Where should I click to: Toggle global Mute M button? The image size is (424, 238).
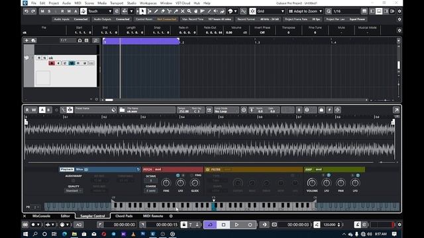tap(42, 11)
